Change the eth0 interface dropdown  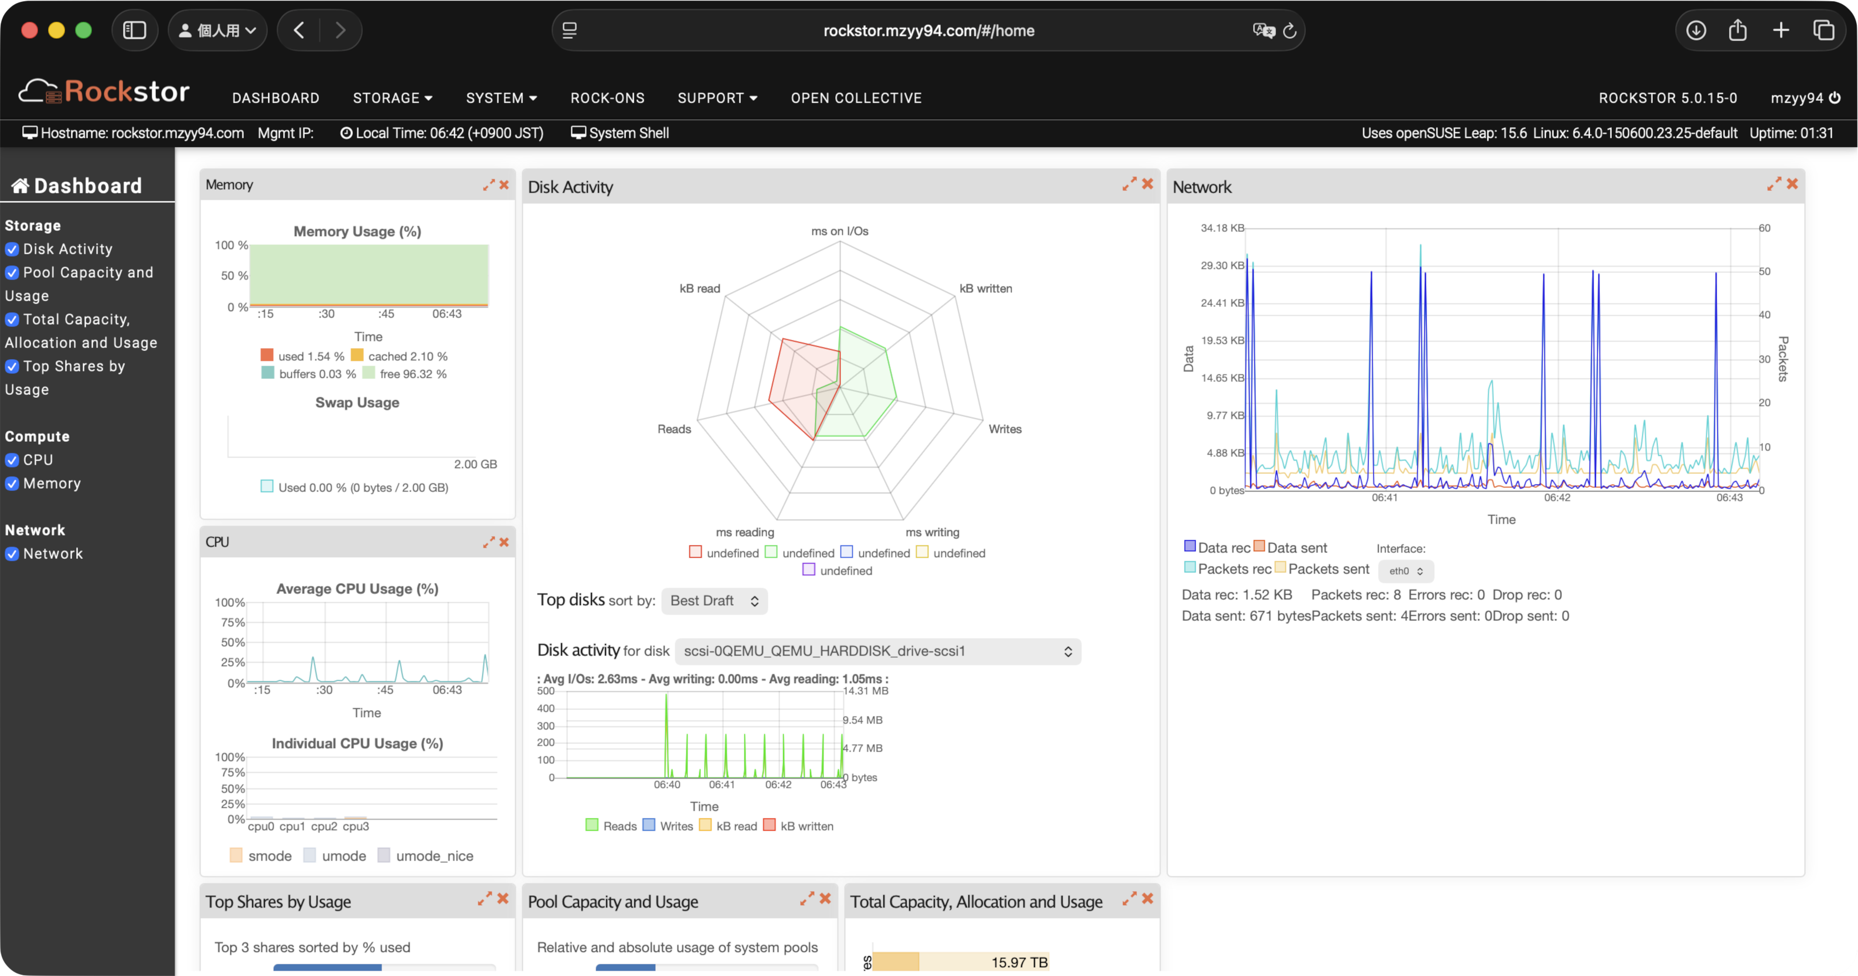[1404, 570]
